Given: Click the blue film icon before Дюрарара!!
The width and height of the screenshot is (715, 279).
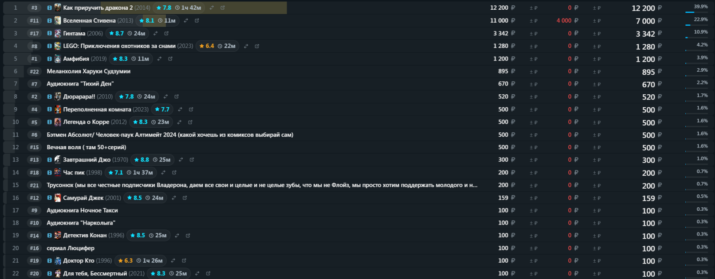Looking at the screenshot, I should pos(49,97).
